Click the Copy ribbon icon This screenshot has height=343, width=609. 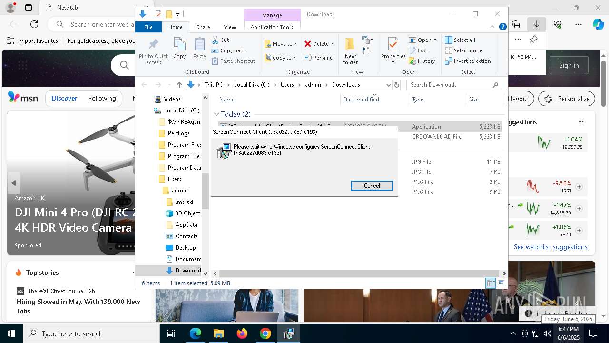pyautogui.click(x=179, y=49)
